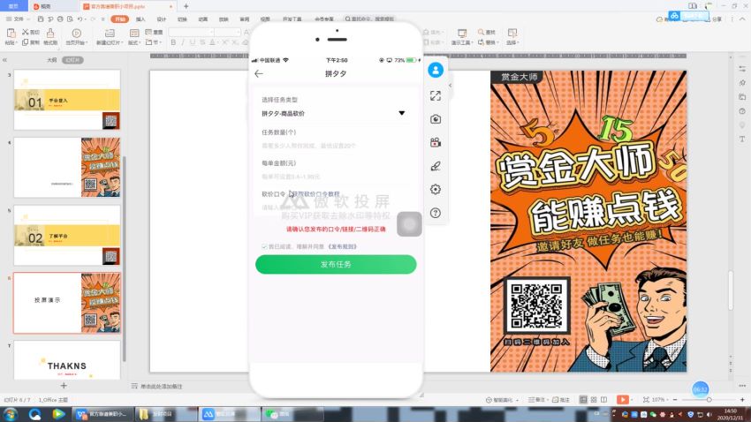Viewport: 751px width, 422px height.
Task: Toggle Bold formatting
Action: coord(173,42)
